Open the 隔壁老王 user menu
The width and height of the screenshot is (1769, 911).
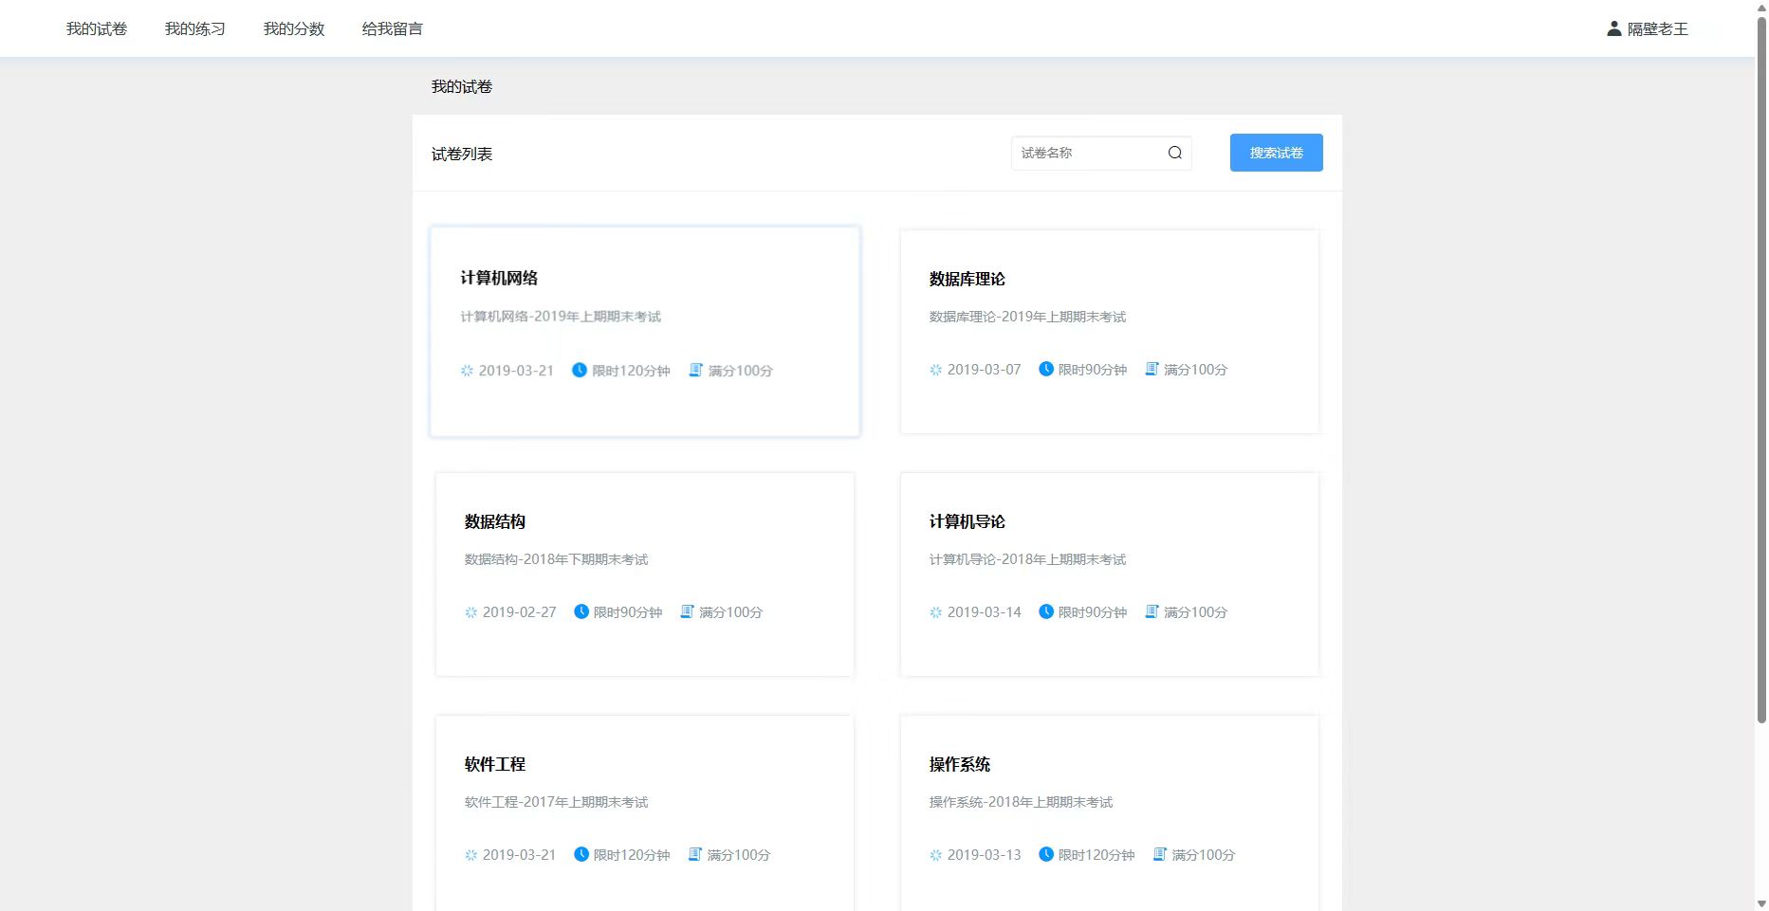(1648, 28)
